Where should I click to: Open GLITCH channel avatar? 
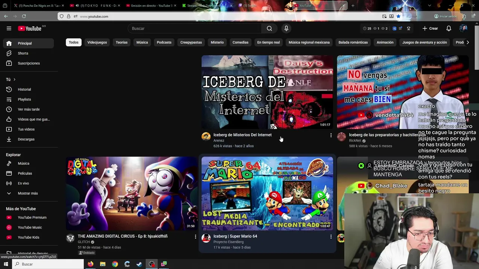coord(70,238)
